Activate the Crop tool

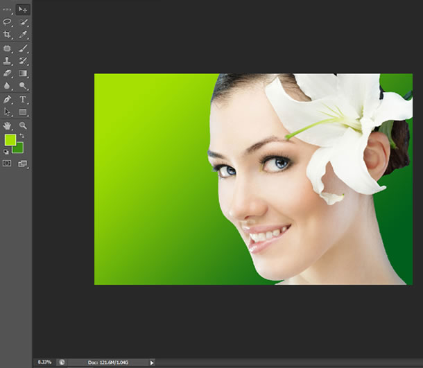pyautogui.click(x=8, y=35)
